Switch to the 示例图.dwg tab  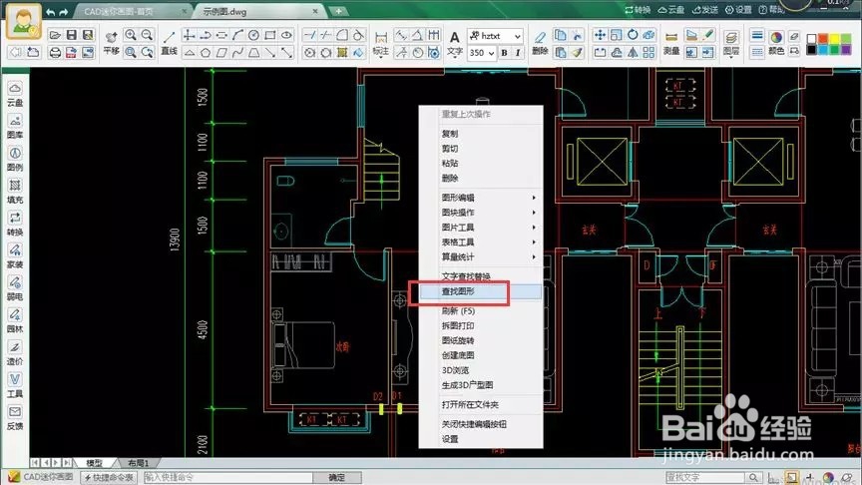click(x=258, y=11)
